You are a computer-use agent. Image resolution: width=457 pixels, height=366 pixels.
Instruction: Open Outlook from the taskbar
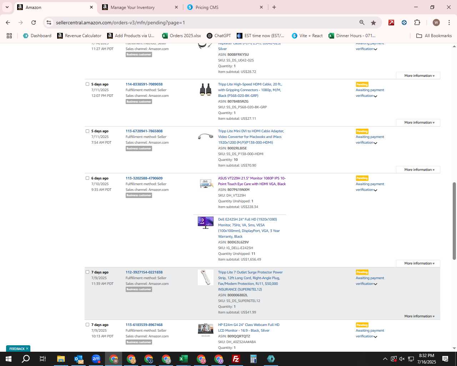[x=79, y=359]
